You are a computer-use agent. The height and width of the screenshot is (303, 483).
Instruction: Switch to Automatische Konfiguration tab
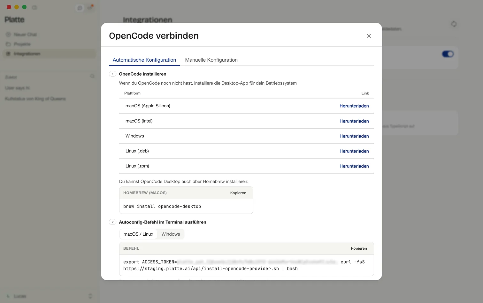144,60
